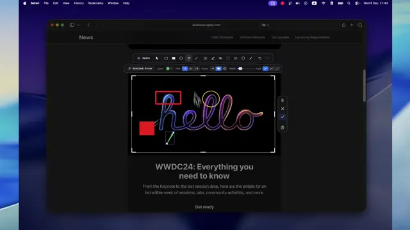The height and width of the screenshot is (230, 410).
Task: Select the pointer cursor tool
Action: (x=156, y=58)
